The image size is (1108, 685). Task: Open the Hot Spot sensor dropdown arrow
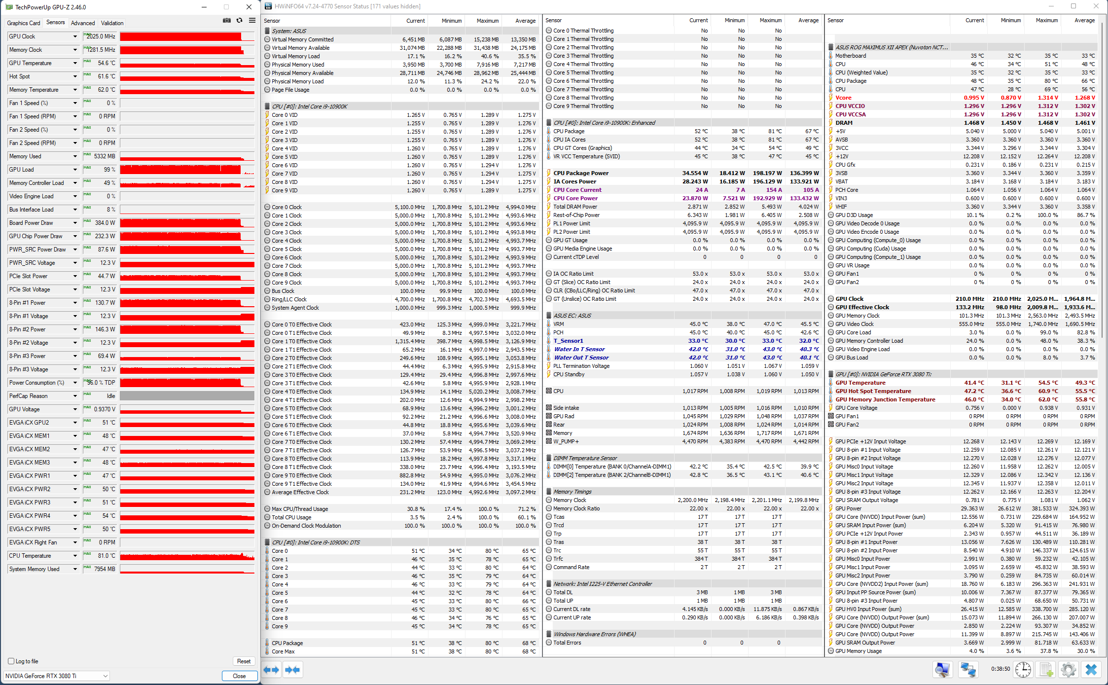(x=75, y=76)
